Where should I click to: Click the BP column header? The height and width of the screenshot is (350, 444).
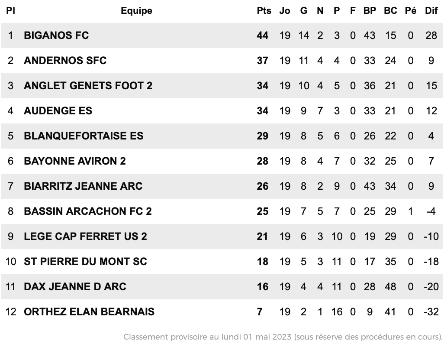tap(370, 11)
